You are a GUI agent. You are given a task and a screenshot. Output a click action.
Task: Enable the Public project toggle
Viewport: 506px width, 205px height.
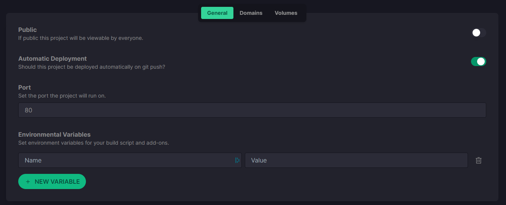(x=478, y=33)
